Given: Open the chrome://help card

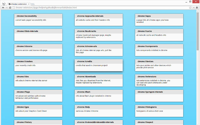Looking at the screenshot, I should (x=99, y=111).
